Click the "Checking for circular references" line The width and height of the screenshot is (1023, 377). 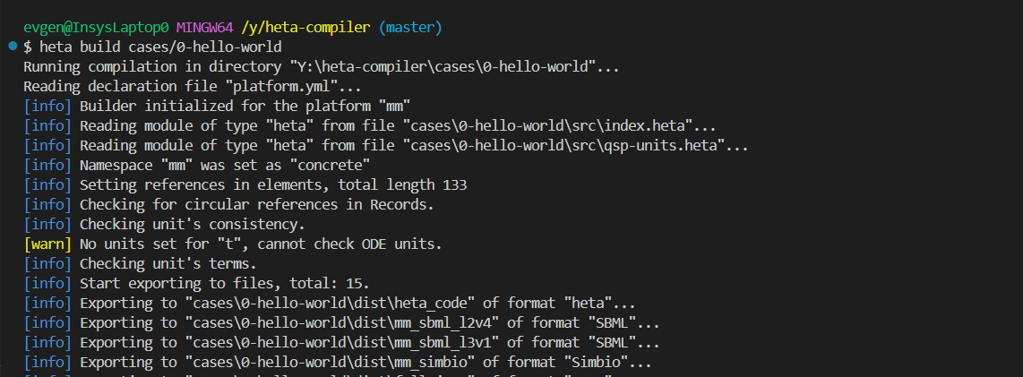(x=229, y=205)
